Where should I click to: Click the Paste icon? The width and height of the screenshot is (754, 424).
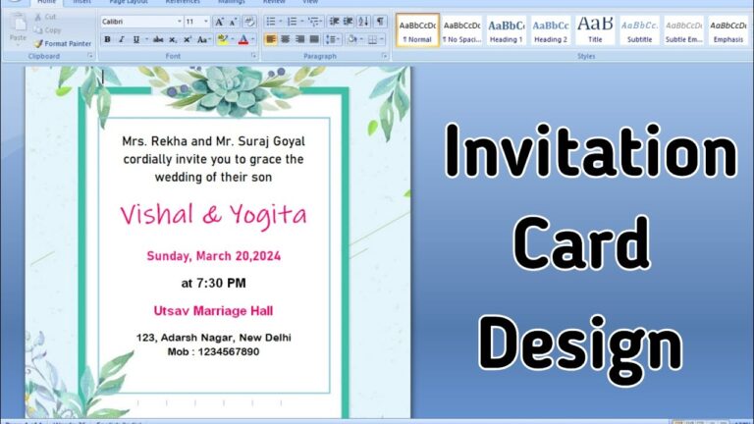[18, 29]
